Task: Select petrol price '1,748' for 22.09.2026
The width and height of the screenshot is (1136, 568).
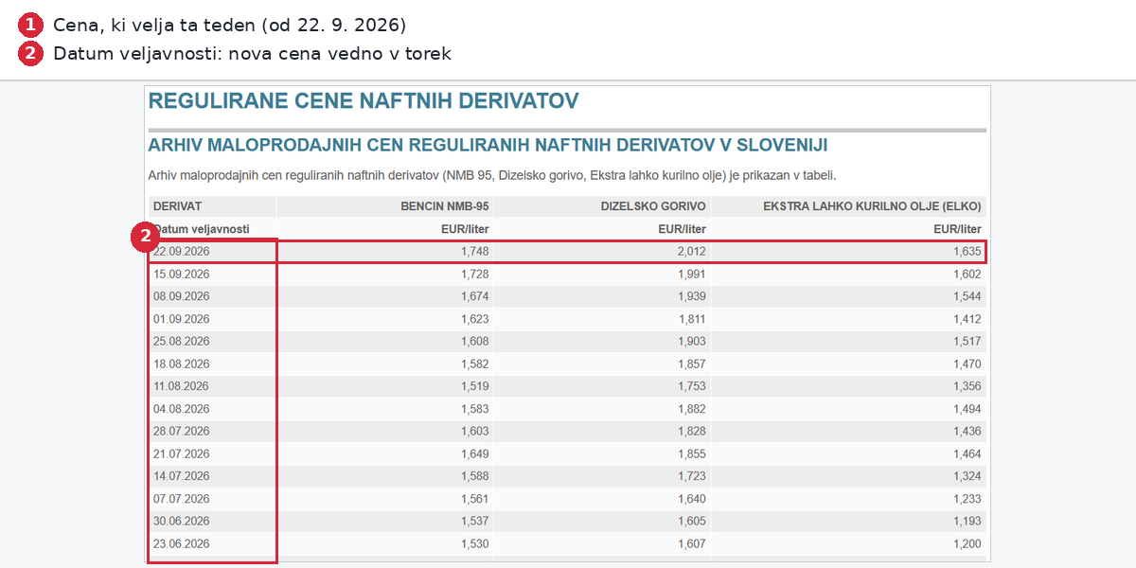Action: coord(474,252)
